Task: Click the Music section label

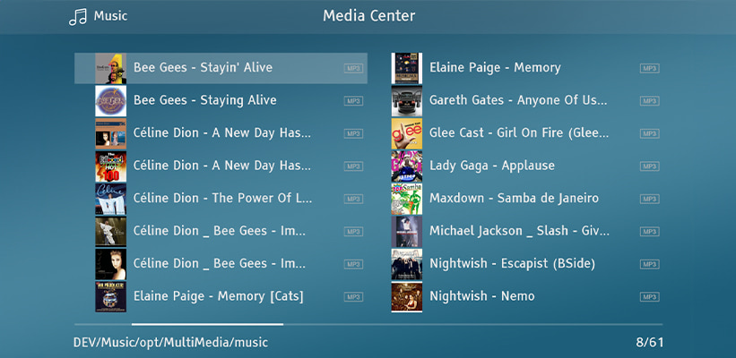Action: [x=110, y=16]
